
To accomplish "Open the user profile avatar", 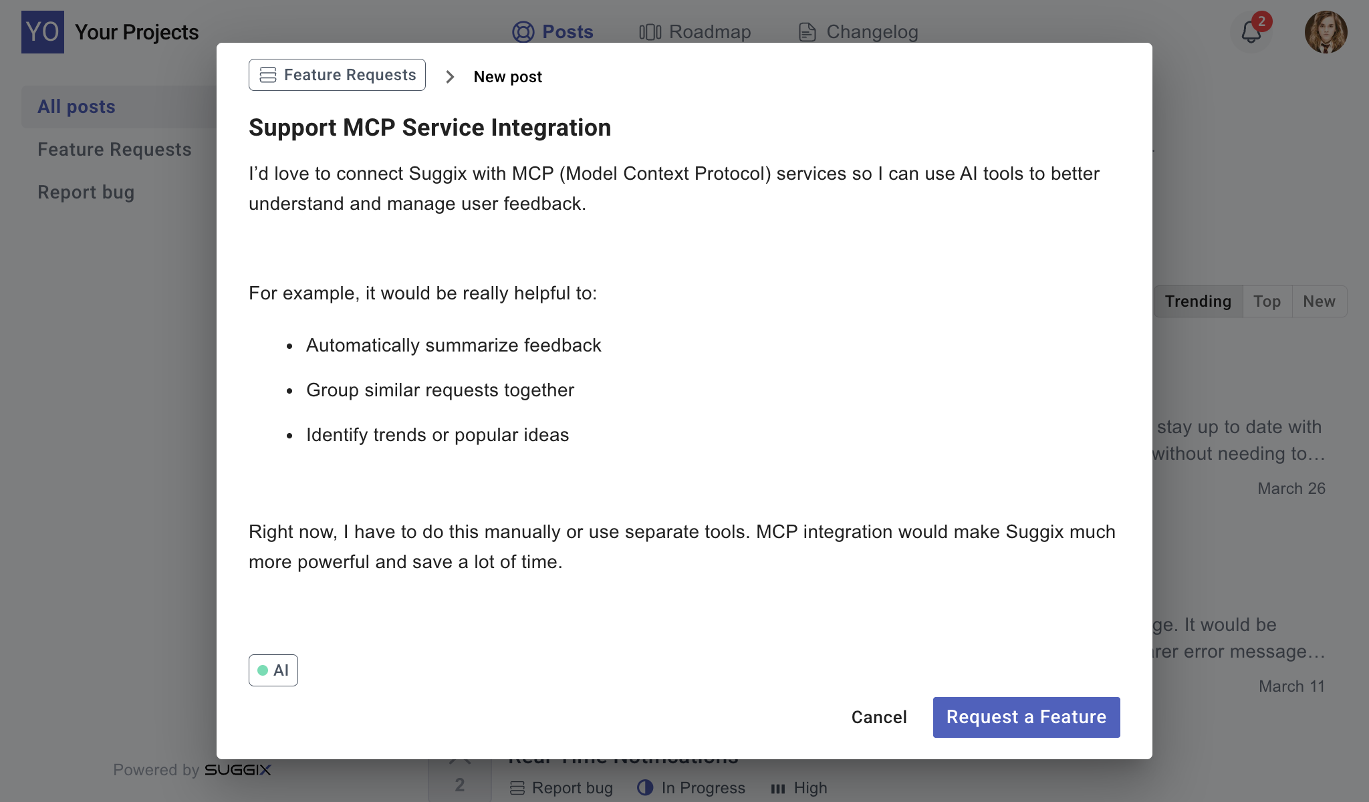I will [1326, 32].
